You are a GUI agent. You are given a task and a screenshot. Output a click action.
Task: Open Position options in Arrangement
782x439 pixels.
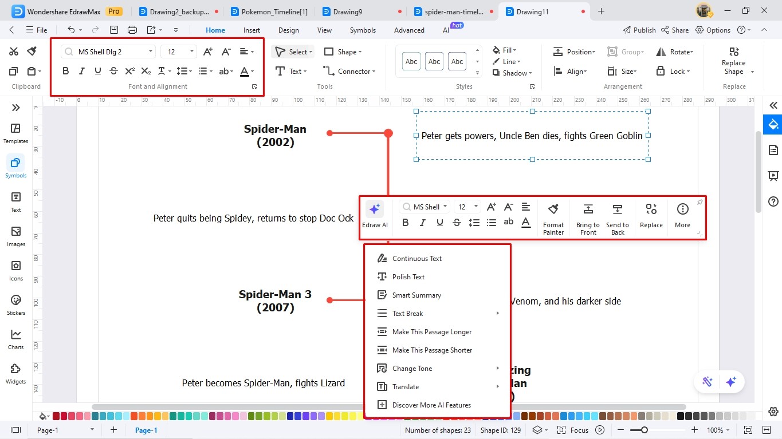tap(574, 52)
